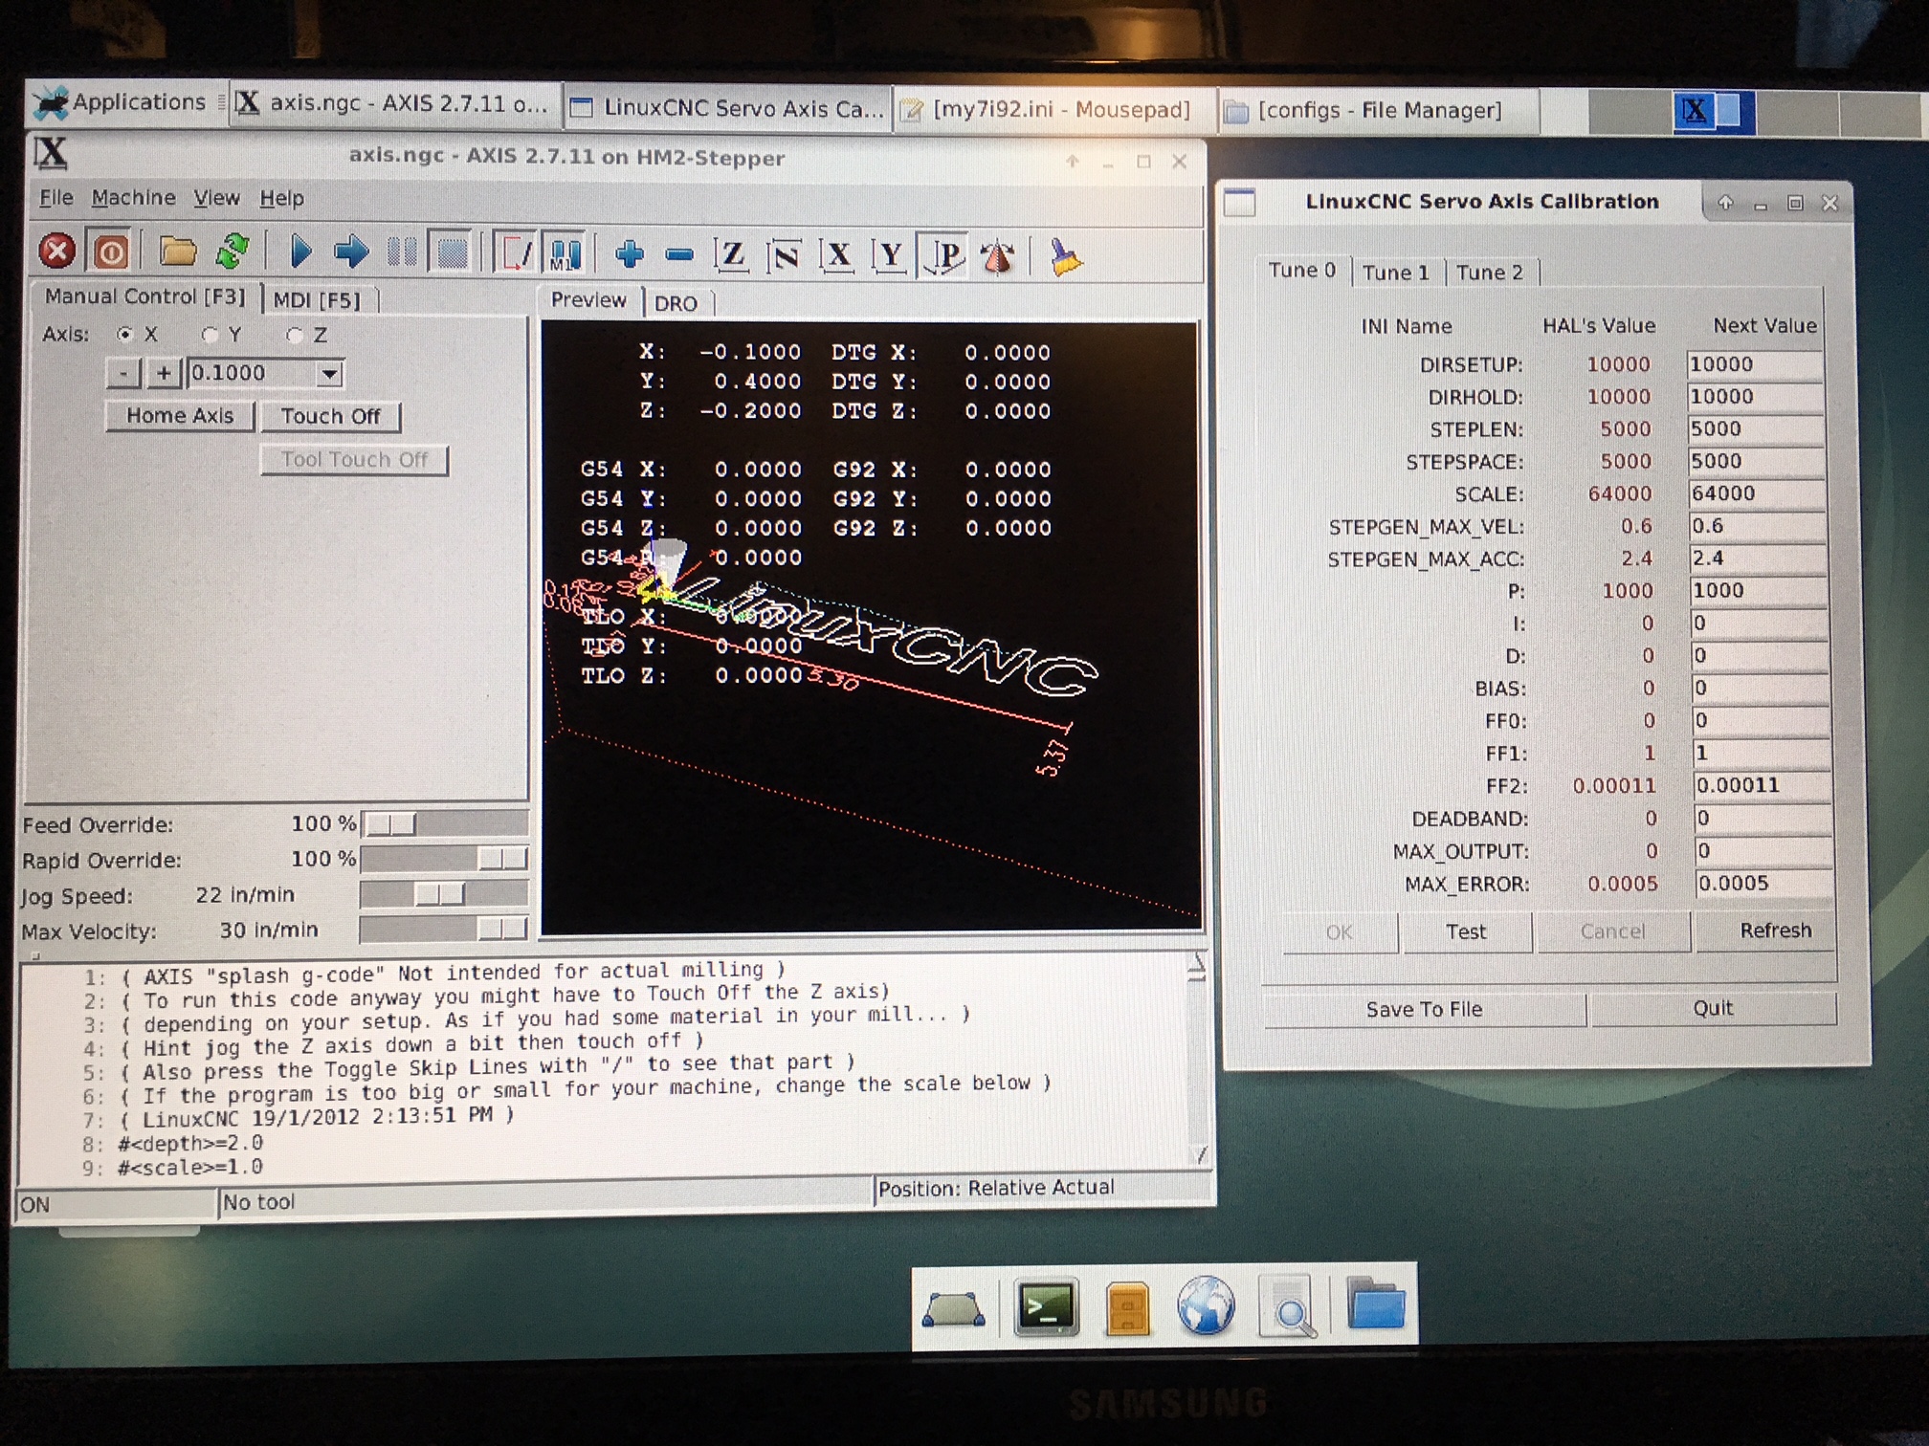Image resolution: width=1929 pixels, height=1446 pixels.
Task: Clear live plot with broom icon
Action: click(x=1065, y=258)
